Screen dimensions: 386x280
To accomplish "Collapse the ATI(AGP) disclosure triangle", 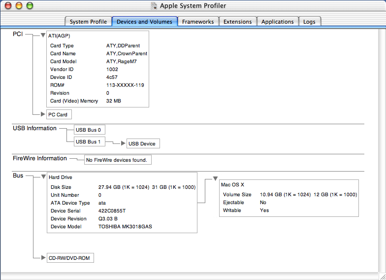I will [x=43, y=35].
